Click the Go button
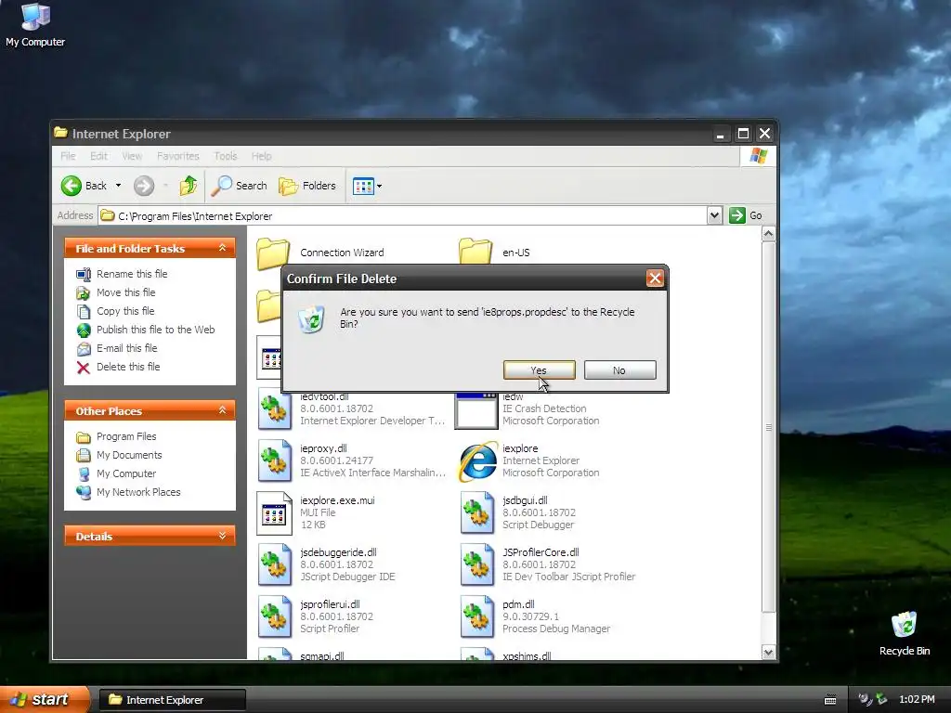951x713 pixels. [746, 215]
